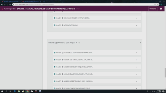Open Mail app from taskbar
The height and width of the screenshot is (93, 166).
click(32, 91)
